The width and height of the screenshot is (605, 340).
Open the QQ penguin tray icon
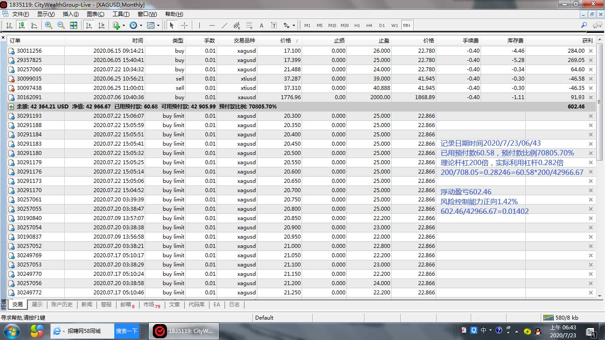538,331
